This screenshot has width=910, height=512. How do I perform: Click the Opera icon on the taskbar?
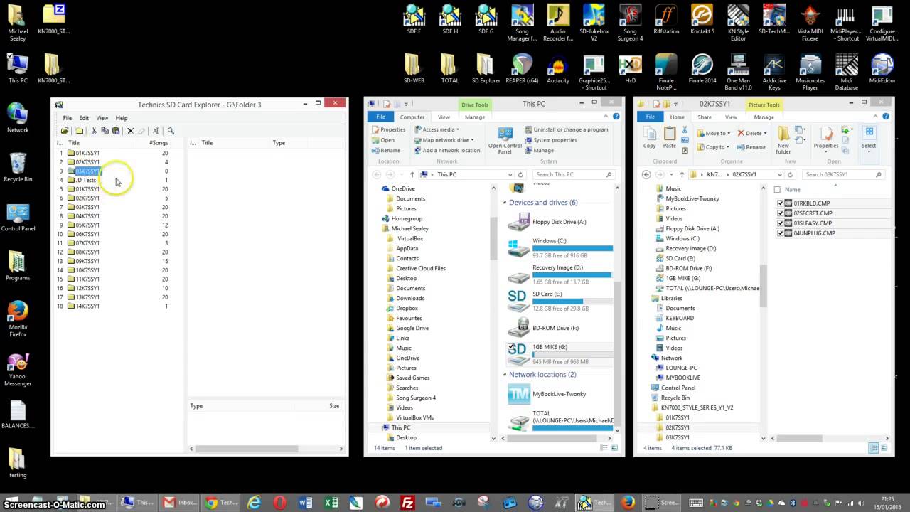pyautogui.click(x=279, y=502)
